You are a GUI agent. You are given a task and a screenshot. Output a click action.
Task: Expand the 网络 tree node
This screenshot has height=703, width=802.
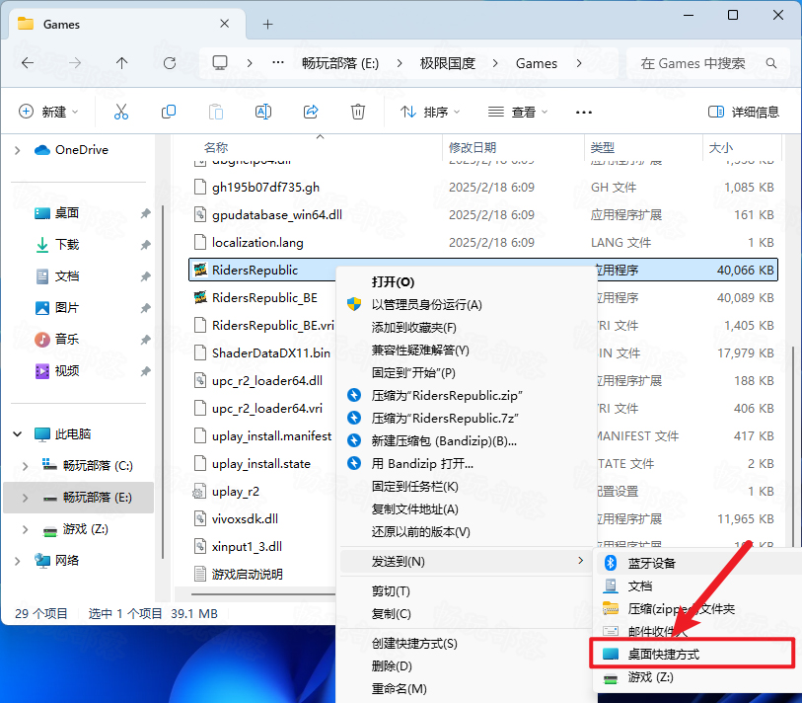tap(17, 561)
